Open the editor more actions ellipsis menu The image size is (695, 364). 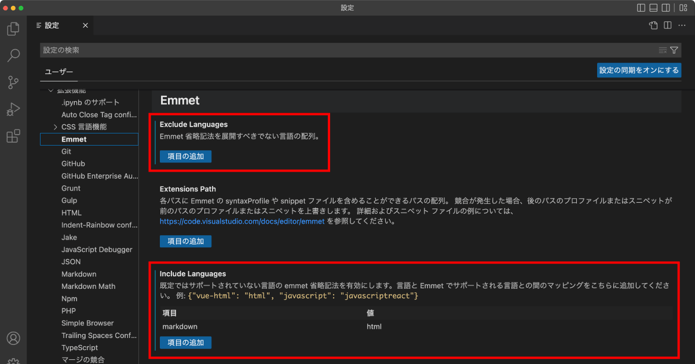(x=682, y=25)
